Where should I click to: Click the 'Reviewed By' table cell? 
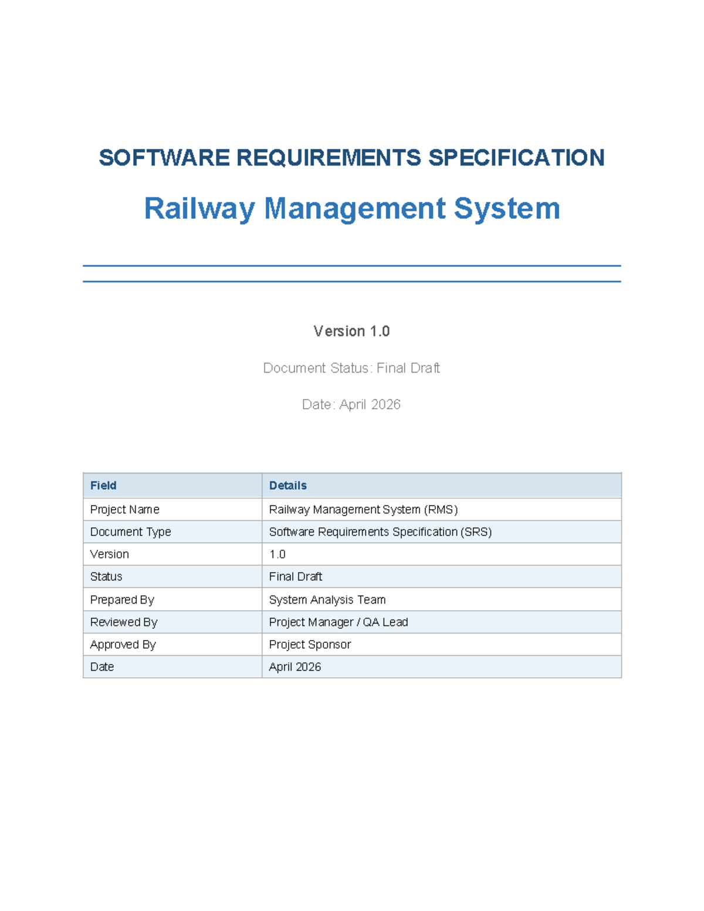[172, 622]
